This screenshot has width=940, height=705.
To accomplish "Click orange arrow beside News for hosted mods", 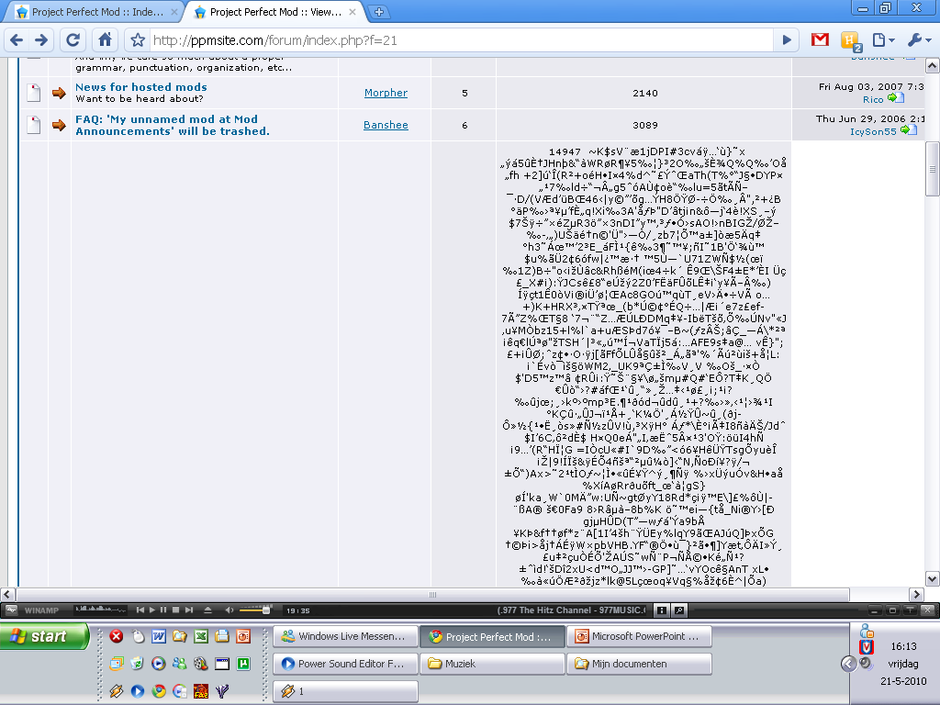I will point(59,93).
